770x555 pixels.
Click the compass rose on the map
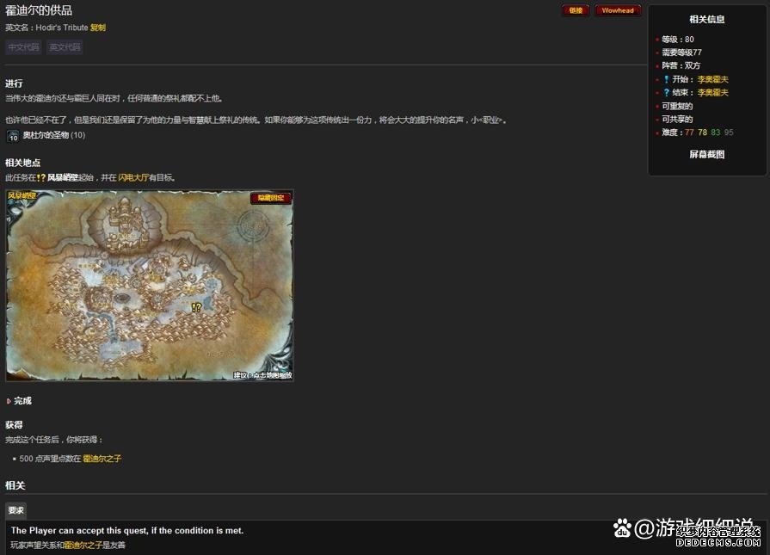(x=257, y=231)
